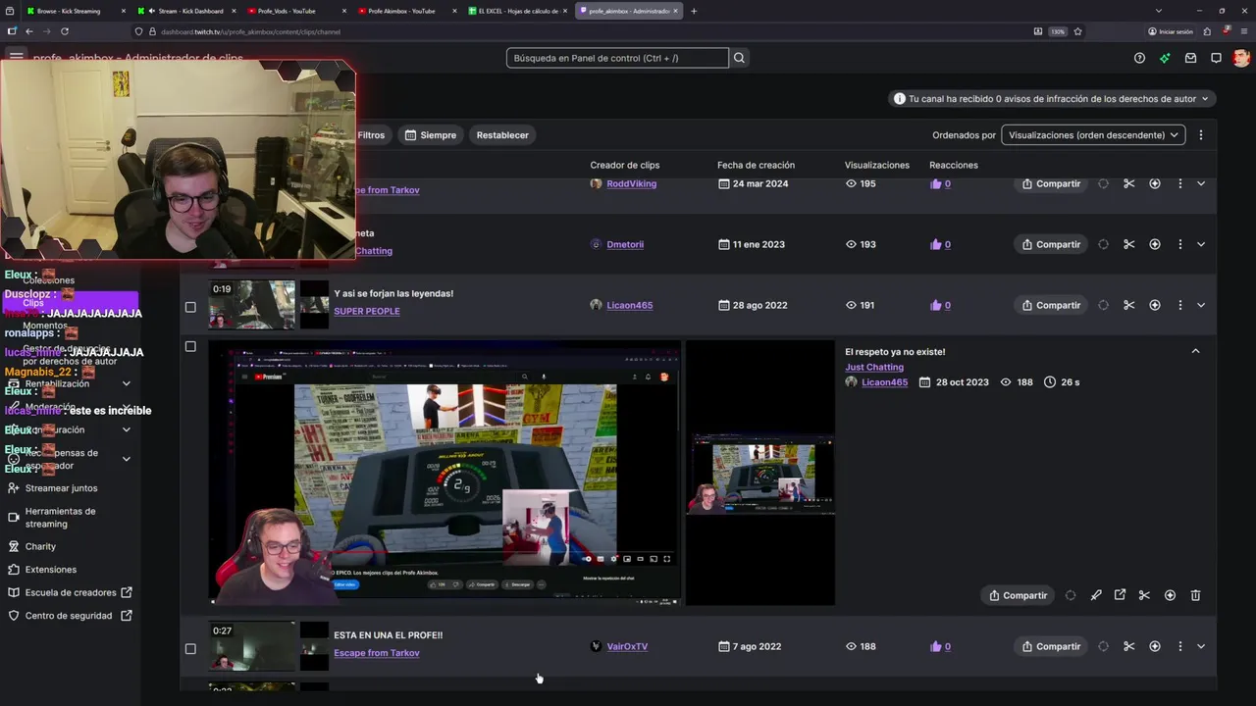The width and height of the screenshot is (1256, 706).
Task: Open Centro de seguridad external link
Action: coord(70,616)
